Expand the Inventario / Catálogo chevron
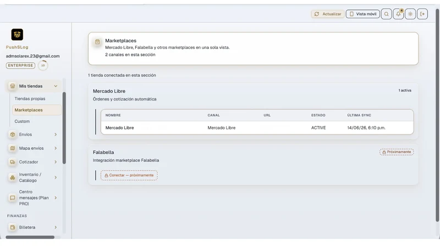The height and width of the screenshot is (247, 440). [56, 177]
